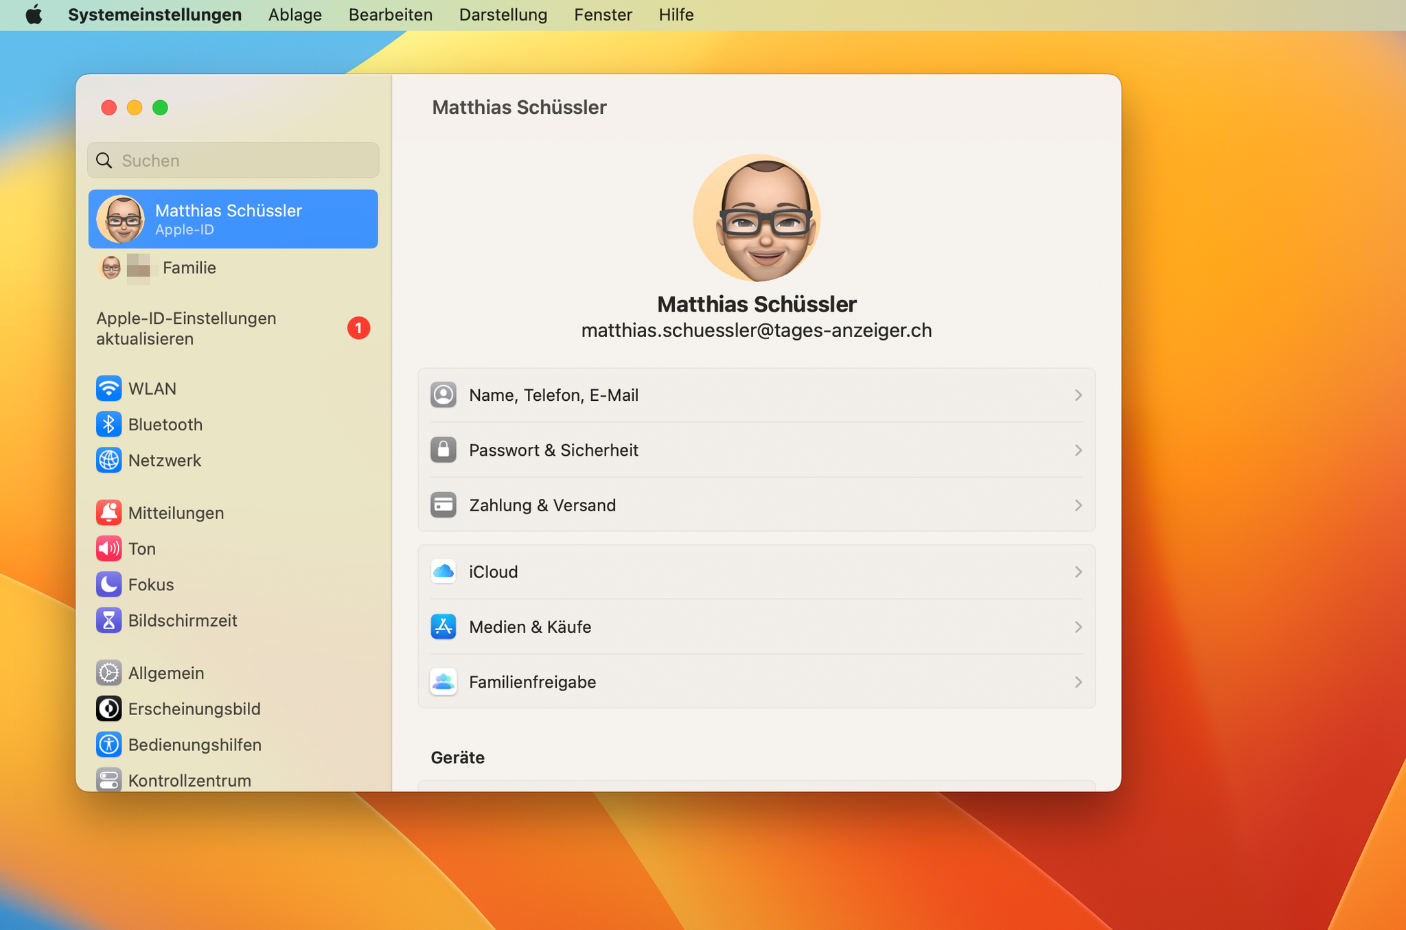The image size is (1406, 930).
Task: Open Apple-ID-Einstellungen aktualisieren notice
Action: [x=233, y=329]
